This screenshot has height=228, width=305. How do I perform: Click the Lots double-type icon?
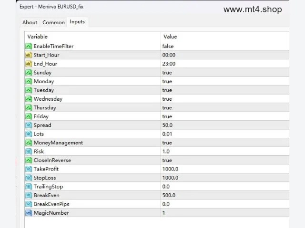(x=29, y=134)
